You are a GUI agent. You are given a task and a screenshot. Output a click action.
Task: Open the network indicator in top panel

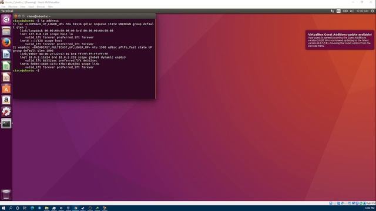(x=332, y=11)
